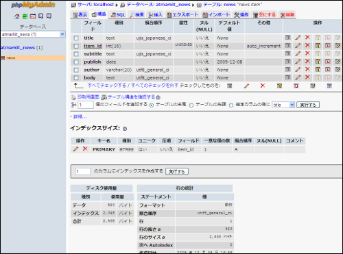Add unique index on the author row

click(x=328, y=70)
